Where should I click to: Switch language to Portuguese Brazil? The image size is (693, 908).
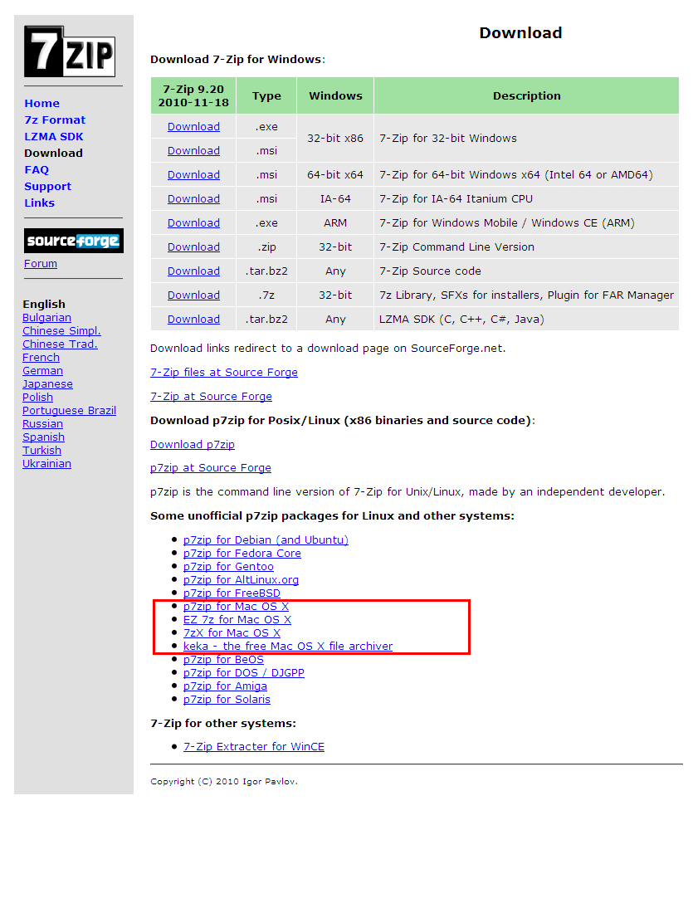tap(69, 411)
